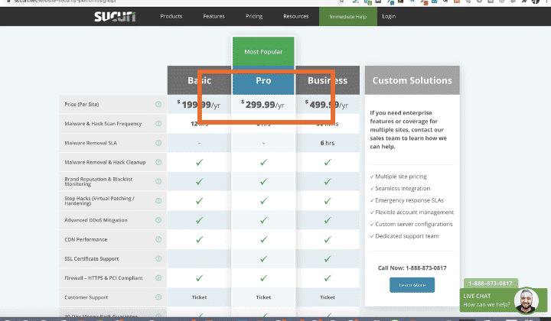Show info for Price (Per Site)
The height and width of the screenshot is (321, 551).
pos(158,104)
